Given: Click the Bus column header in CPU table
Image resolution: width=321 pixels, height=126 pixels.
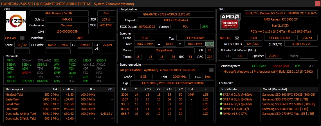Looking at the screenshot, I should (86, 89).
